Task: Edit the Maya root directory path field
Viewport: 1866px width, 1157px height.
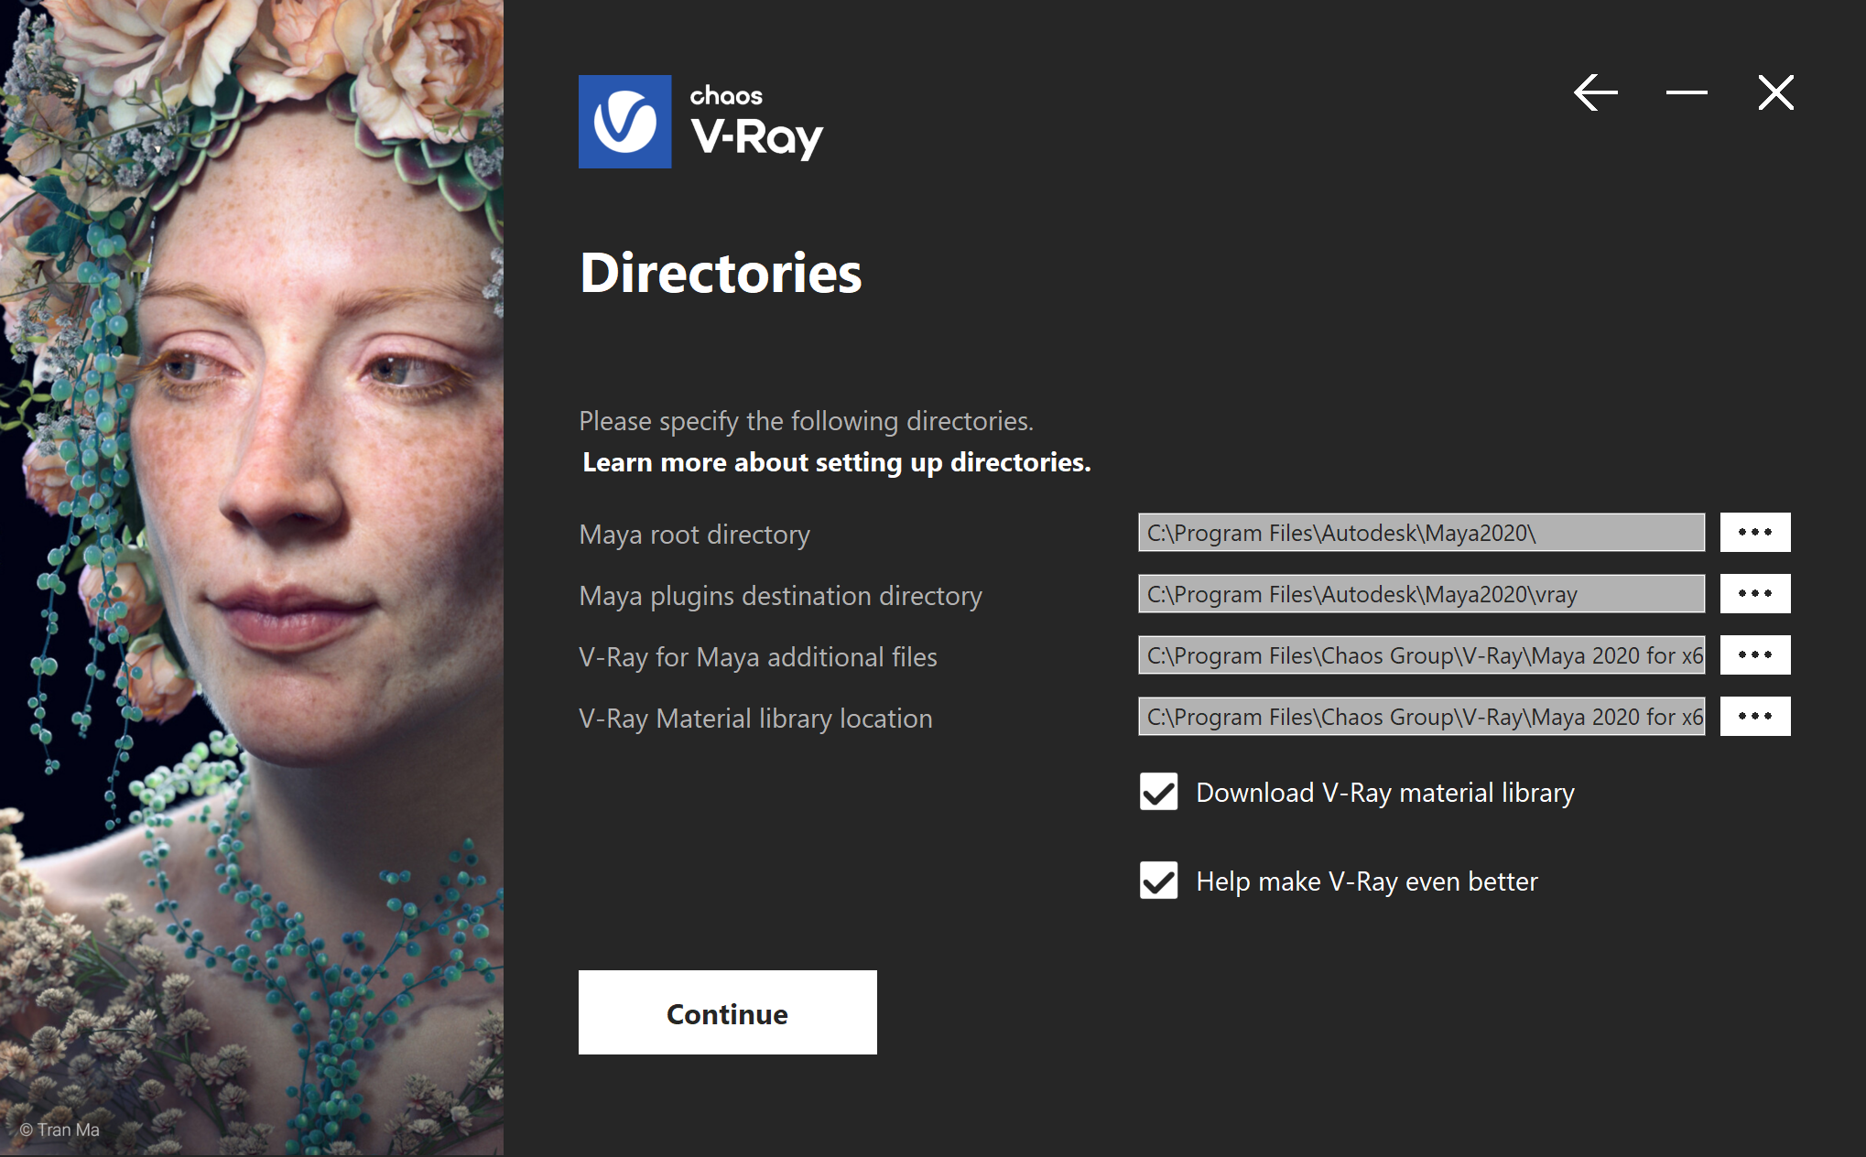Action: pyautogui.click(x=1421, y=533)
